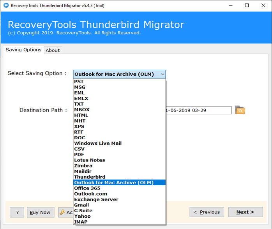Choose Gmail as saving target

coord(119,205)
